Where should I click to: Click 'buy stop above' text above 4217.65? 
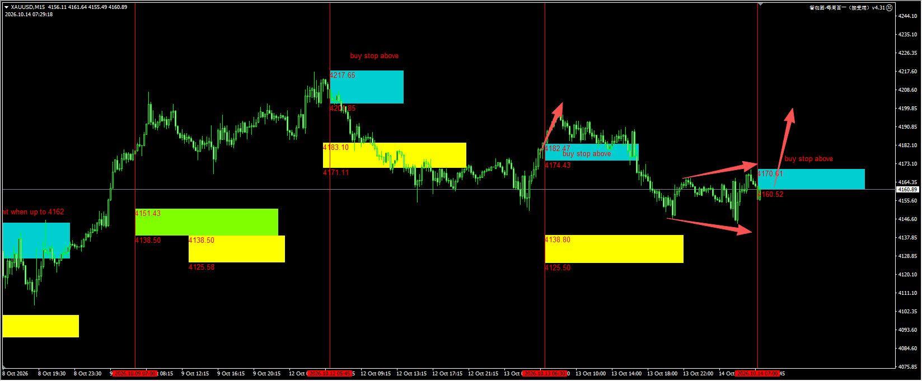[x=375, y=56]
